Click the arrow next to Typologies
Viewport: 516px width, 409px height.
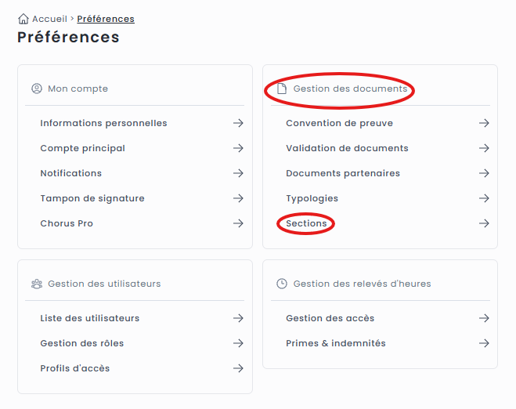point(484,198)
